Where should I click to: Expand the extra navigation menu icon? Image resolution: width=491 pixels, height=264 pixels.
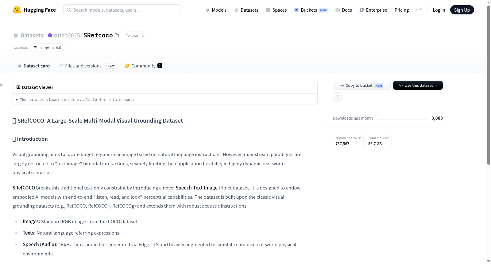pyautogui.click(x=419, y=10)
